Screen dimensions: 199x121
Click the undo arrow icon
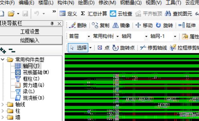pos(36,13)
